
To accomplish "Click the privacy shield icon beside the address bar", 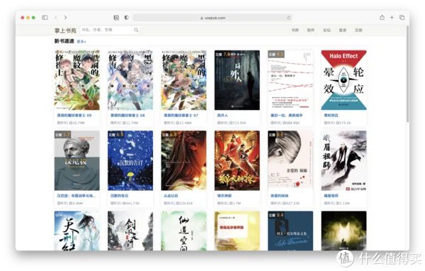I will click(x=126, y=18).
